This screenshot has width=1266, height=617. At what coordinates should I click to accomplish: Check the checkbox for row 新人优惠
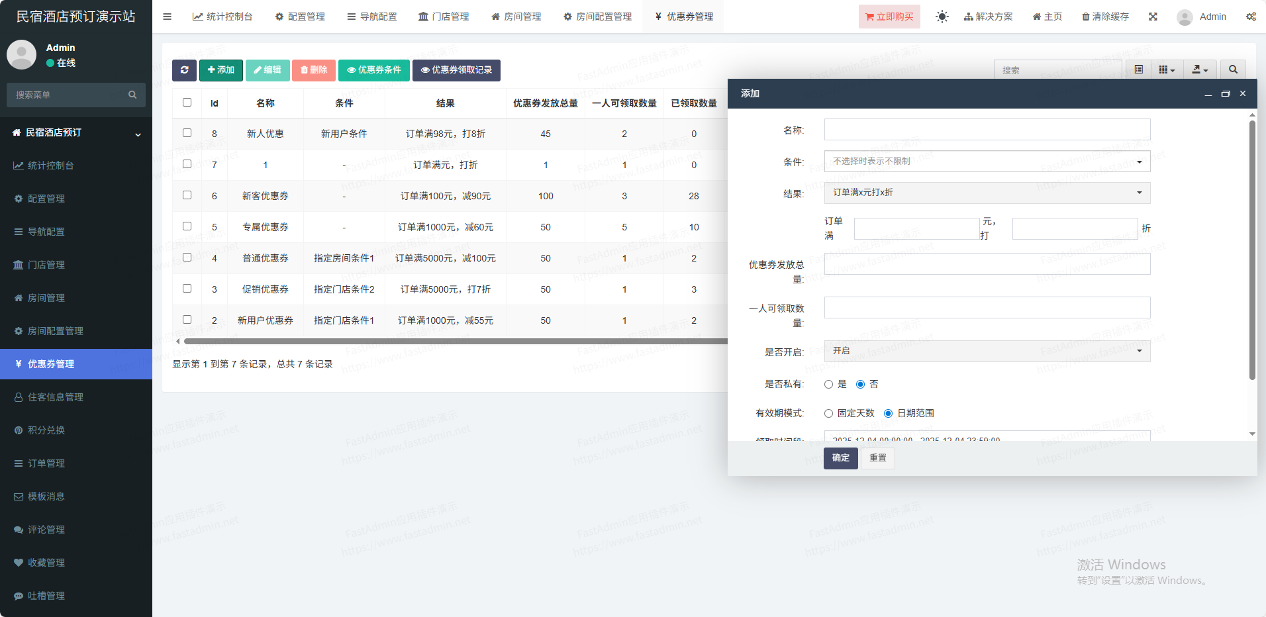pyautogui.click(x=187, y=133)
